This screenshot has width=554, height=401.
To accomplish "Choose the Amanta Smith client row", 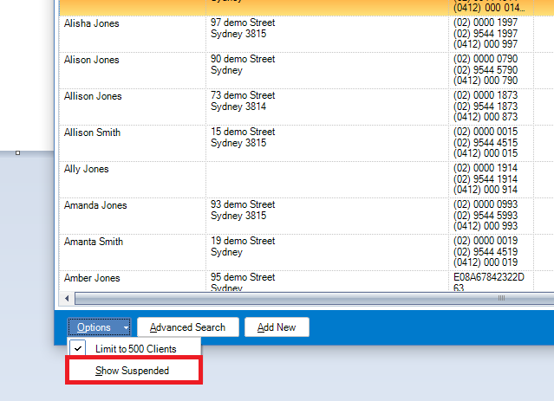I will (x=94, y=242).
